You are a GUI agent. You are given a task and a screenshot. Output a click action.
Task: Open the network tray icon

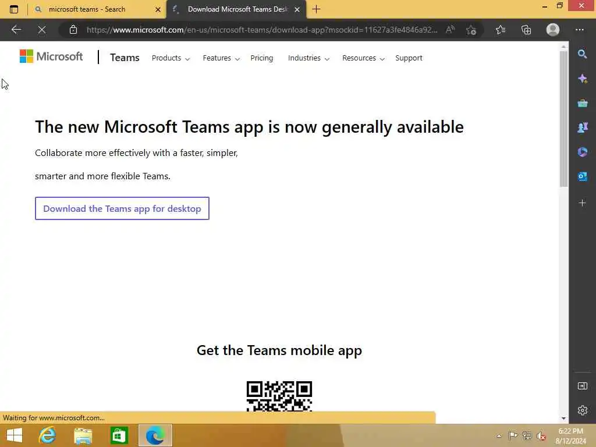[x=527, y=435]
